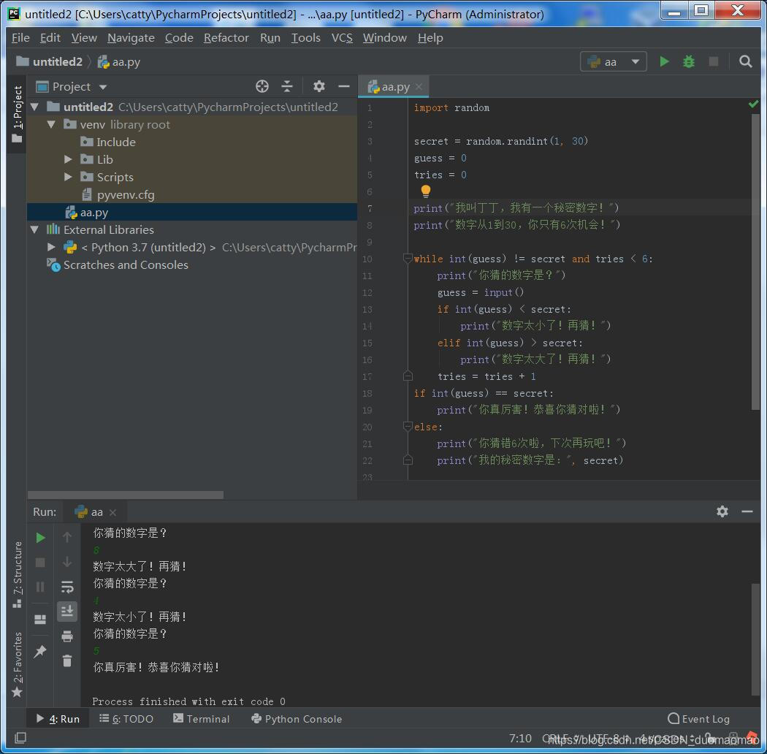Open the Refactor menu

pos(226,38)
